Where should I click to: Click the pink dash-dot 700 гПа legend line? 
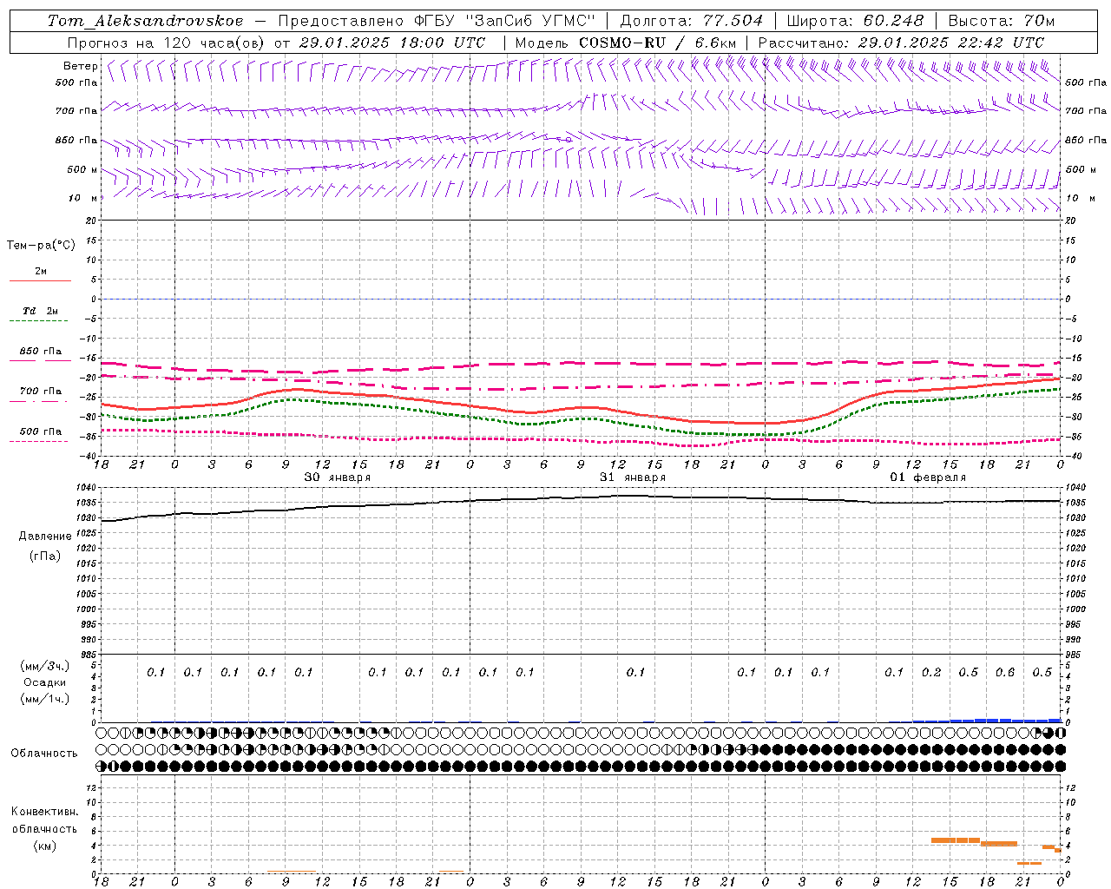click(x=39, y=401)
